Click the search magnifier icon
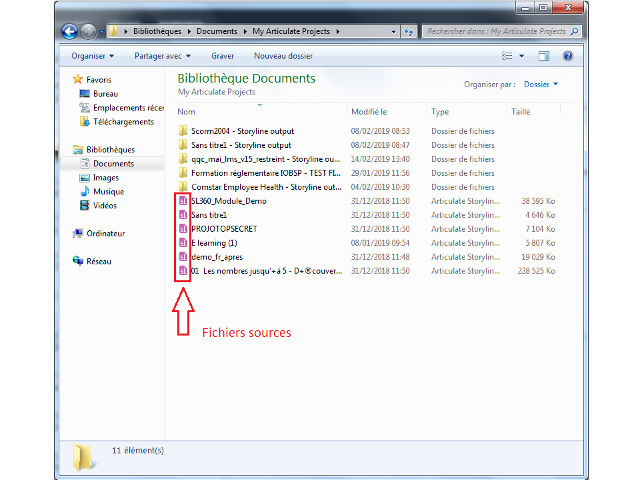640x480 pixels. 574,31
